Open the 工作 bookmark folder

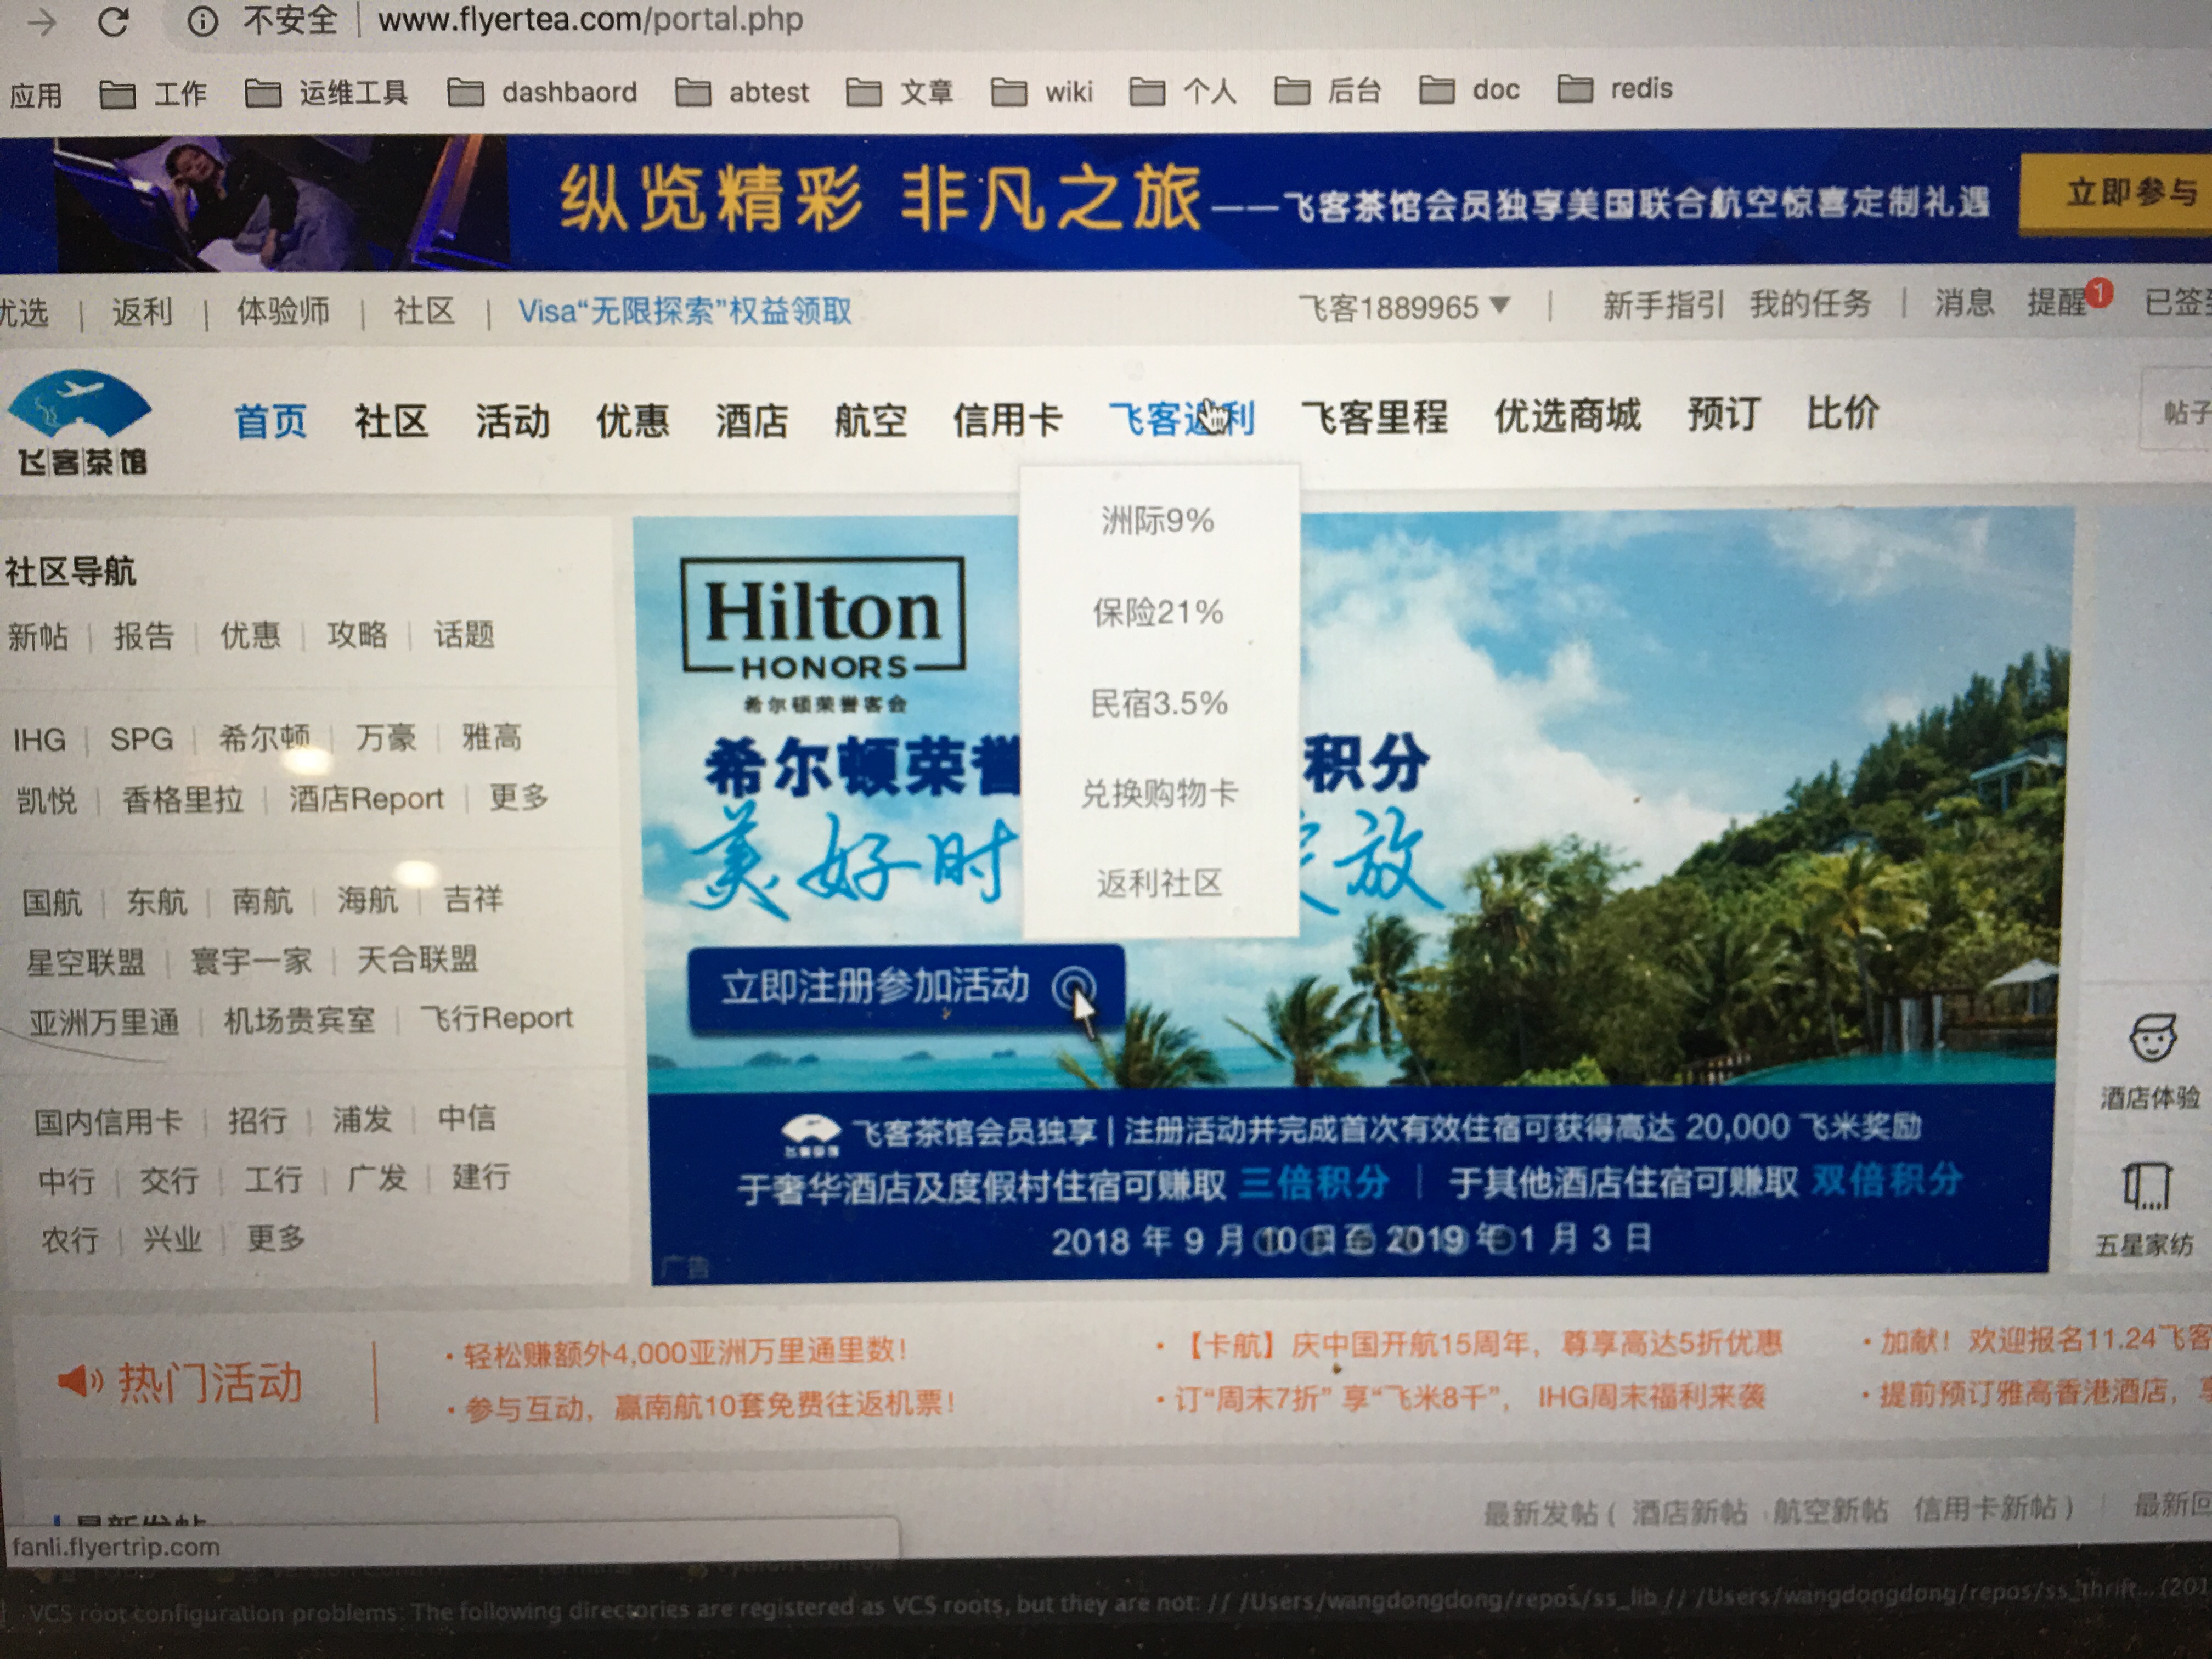[153, 94]
